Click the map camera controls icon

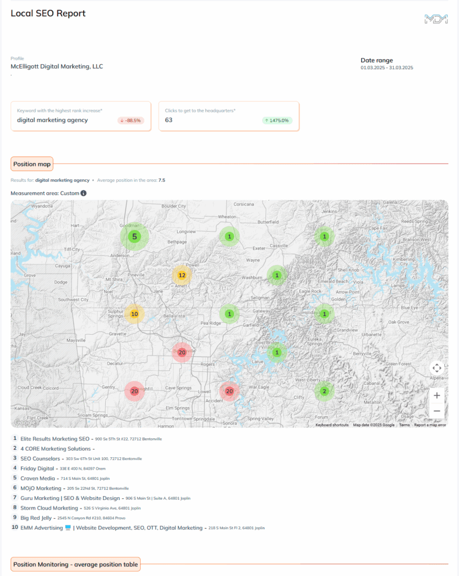436,368
